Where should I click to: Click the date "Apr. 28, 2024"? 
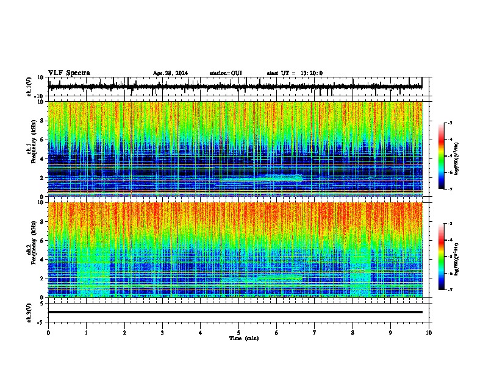[x=170, y=73]
